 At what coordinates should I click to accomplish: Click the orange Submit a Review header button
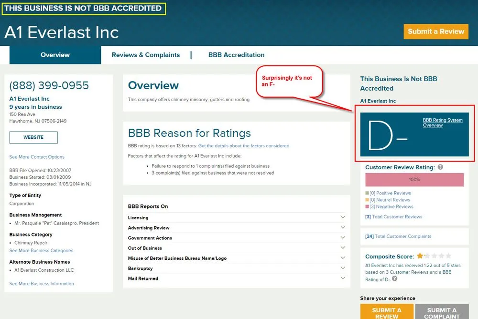pyautogui.click(x=435, y=31)
